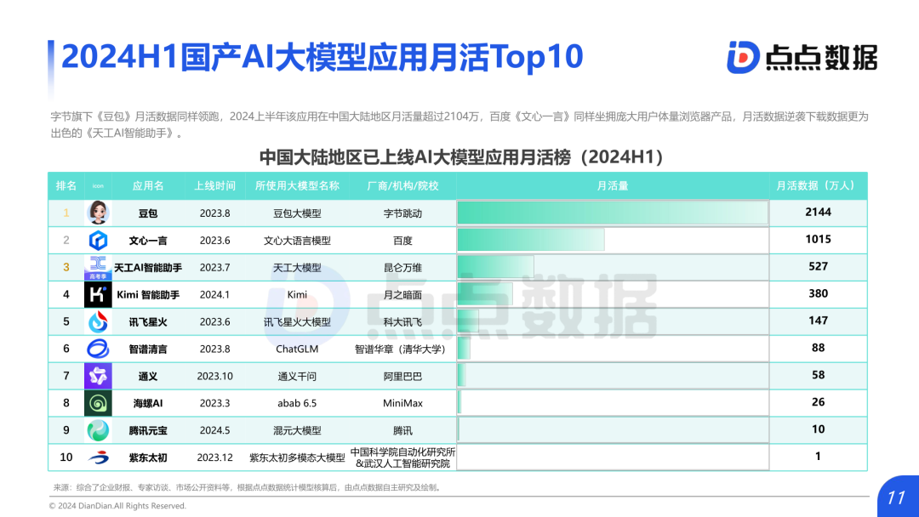Click the value 1015 in 文心一言 row

(x=819, y=239)
